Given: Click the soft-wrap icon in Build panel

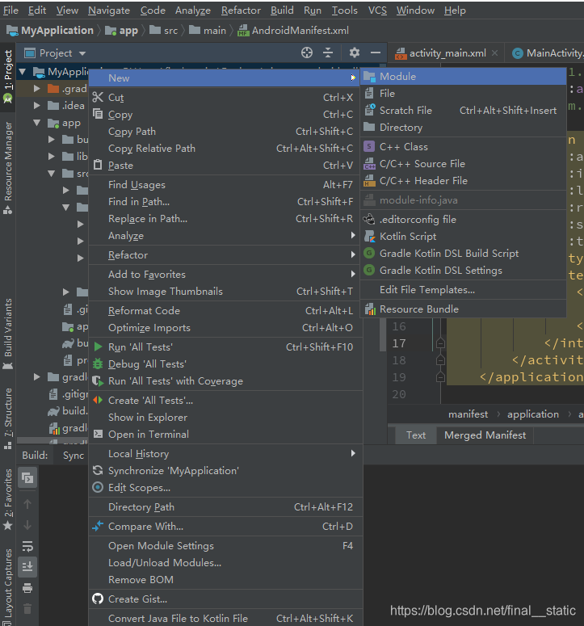Looking at the screenshot, I should click(27, 546).
